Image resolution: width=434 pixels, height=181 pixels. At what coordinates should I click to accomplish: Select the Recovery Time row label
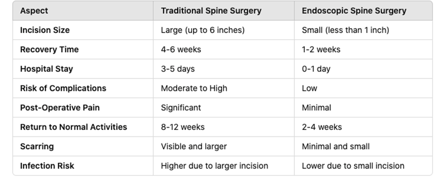49,50
